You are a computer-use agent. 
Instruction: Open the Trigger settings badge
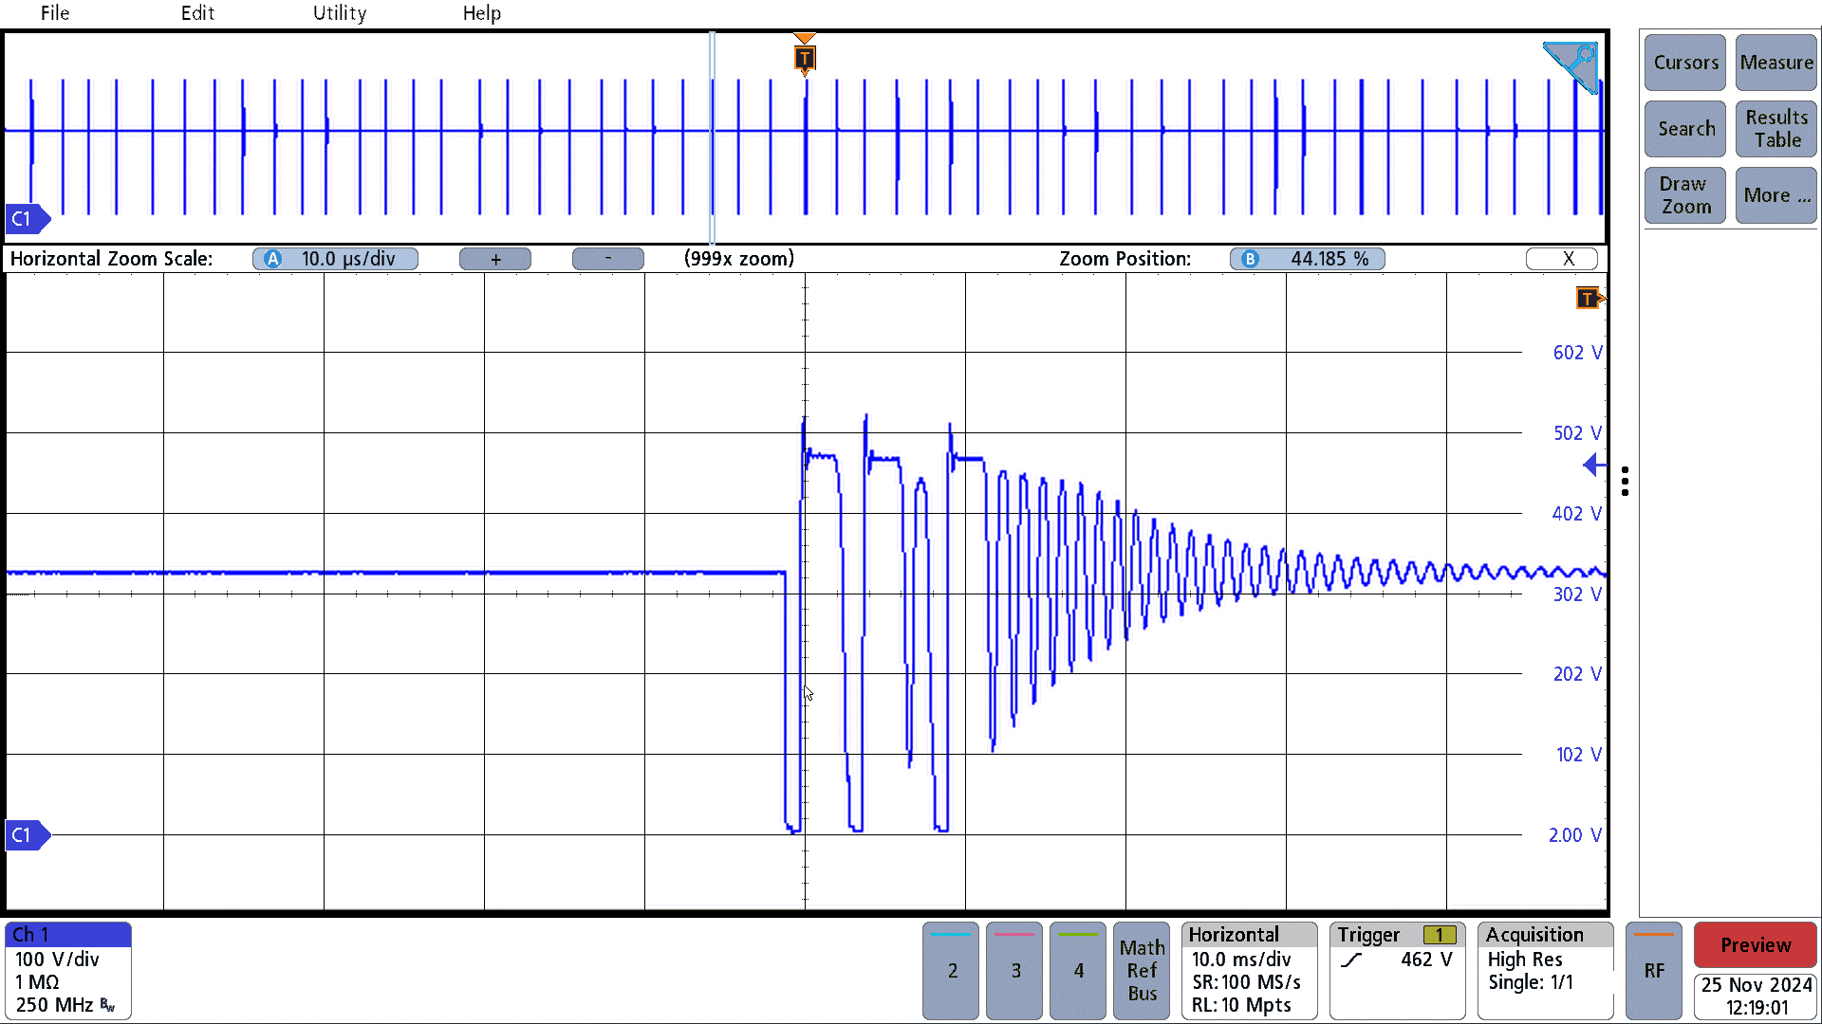point(1398,971)
